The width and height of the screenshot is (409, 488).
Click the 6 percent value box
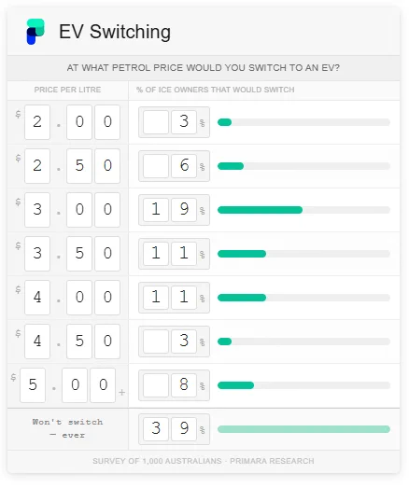174,166
